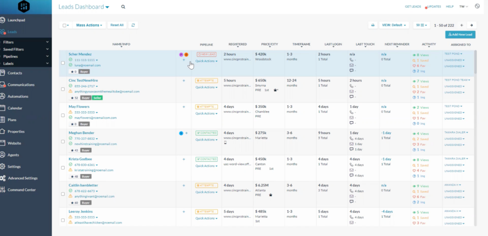The image size is (488, 236).
Task: Click purple P label badge on Scher Mendez
Action: [181, 54]
